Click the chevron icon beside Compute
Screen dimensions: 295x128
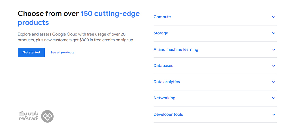274,17
